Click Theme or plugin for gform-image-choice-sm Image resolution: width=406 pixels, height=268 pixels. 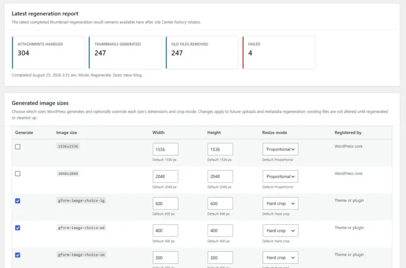tap(349, 255)
